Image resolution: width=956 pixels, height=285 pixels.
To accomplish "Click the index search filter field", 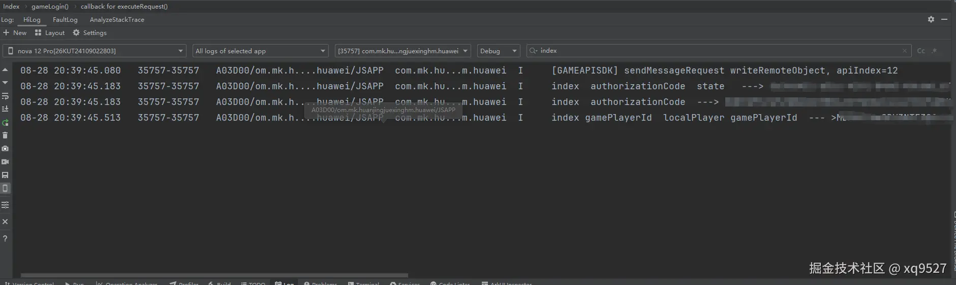I will point(719,51).
